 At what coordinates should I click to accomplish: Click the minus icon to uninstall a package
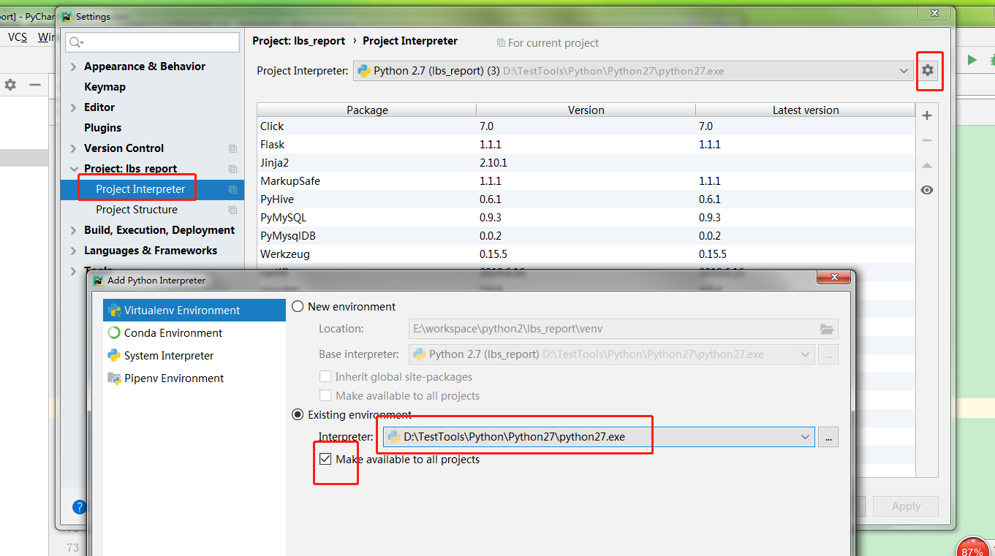(x=926, y=140)
